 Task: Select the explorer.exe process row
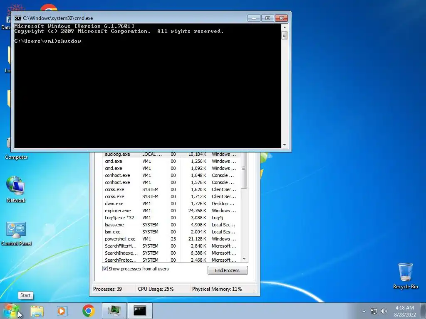[171, 211]
